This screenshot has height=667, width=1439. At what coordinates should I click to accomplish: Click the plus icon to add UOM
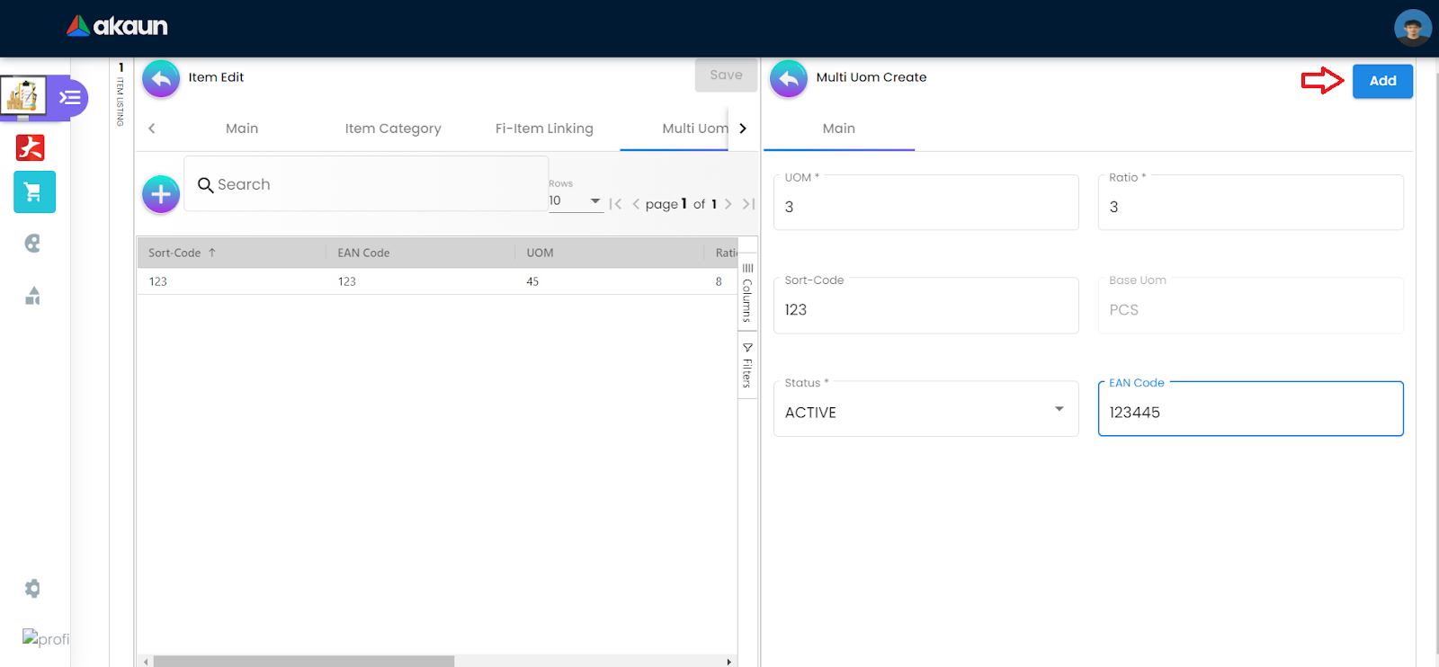coord(161,194)
